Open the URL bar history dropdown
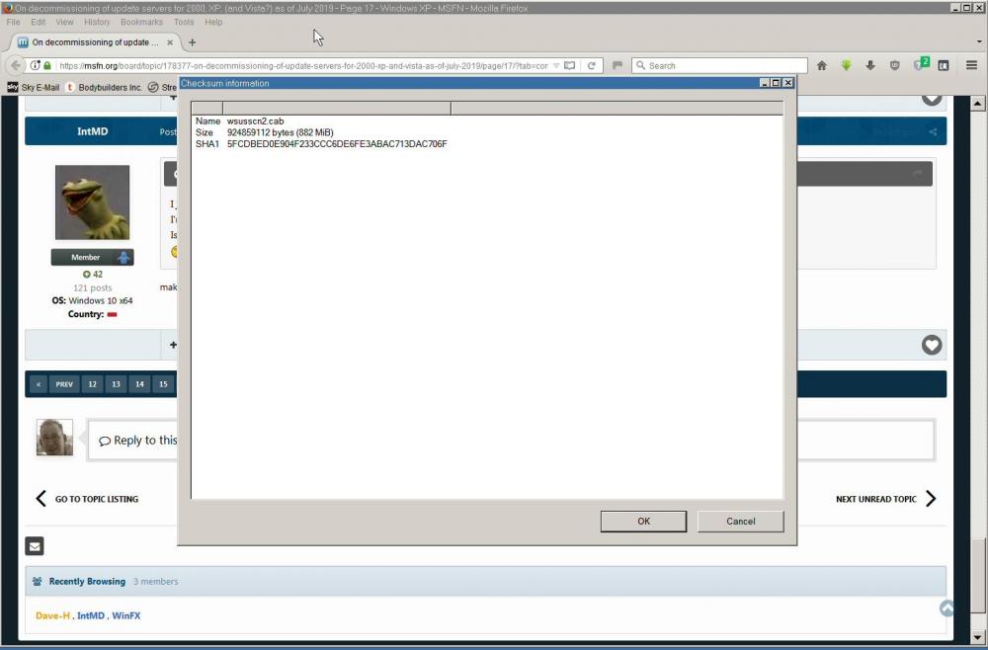This screenshot has width=988, height=650. coord(556,65)
